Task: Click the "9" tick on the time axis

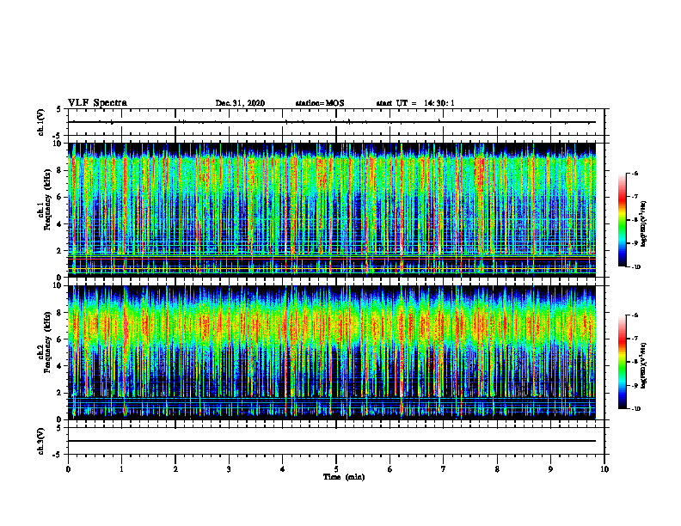Action: click(x=550, y=469)
